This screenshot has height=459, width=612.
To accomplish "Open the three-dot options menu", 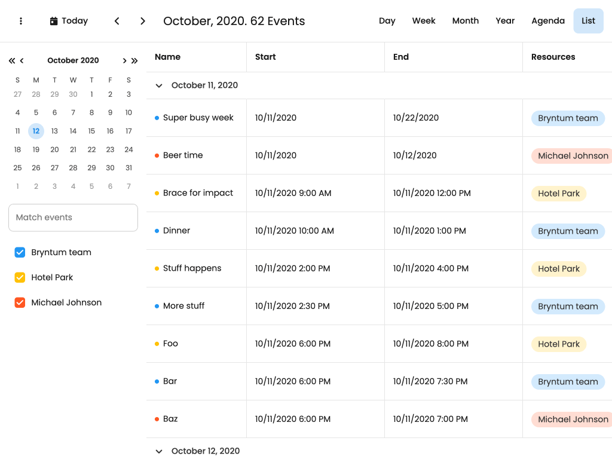I will point(21,21).
